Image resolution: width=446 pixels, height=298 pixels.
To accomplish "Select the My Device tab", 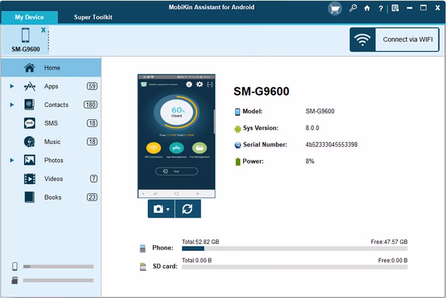I will tap(29, 17).
